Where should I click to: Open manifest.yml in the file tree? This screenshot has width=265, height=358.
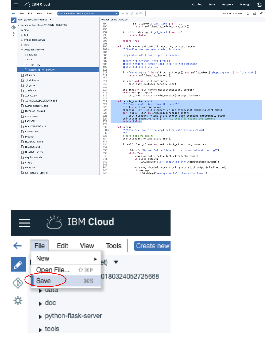point(32,132)
